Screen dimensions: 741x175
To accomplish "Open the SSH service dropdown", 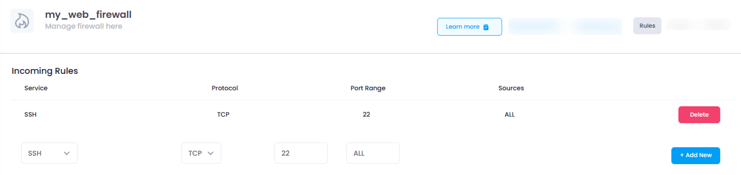I will [49, 153].
